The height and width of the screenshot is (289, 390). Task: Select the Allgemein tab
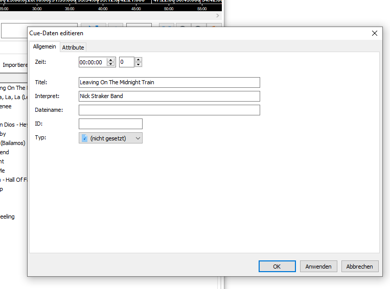click(44, 47)
